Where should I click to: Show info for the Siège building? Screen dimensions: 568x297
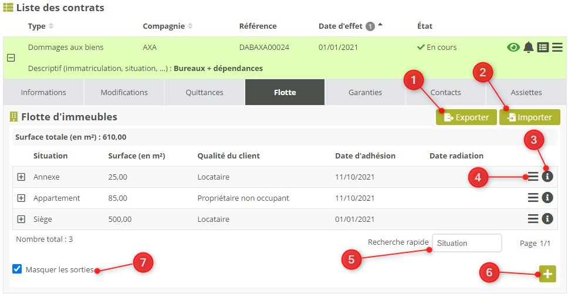(547, 219)
